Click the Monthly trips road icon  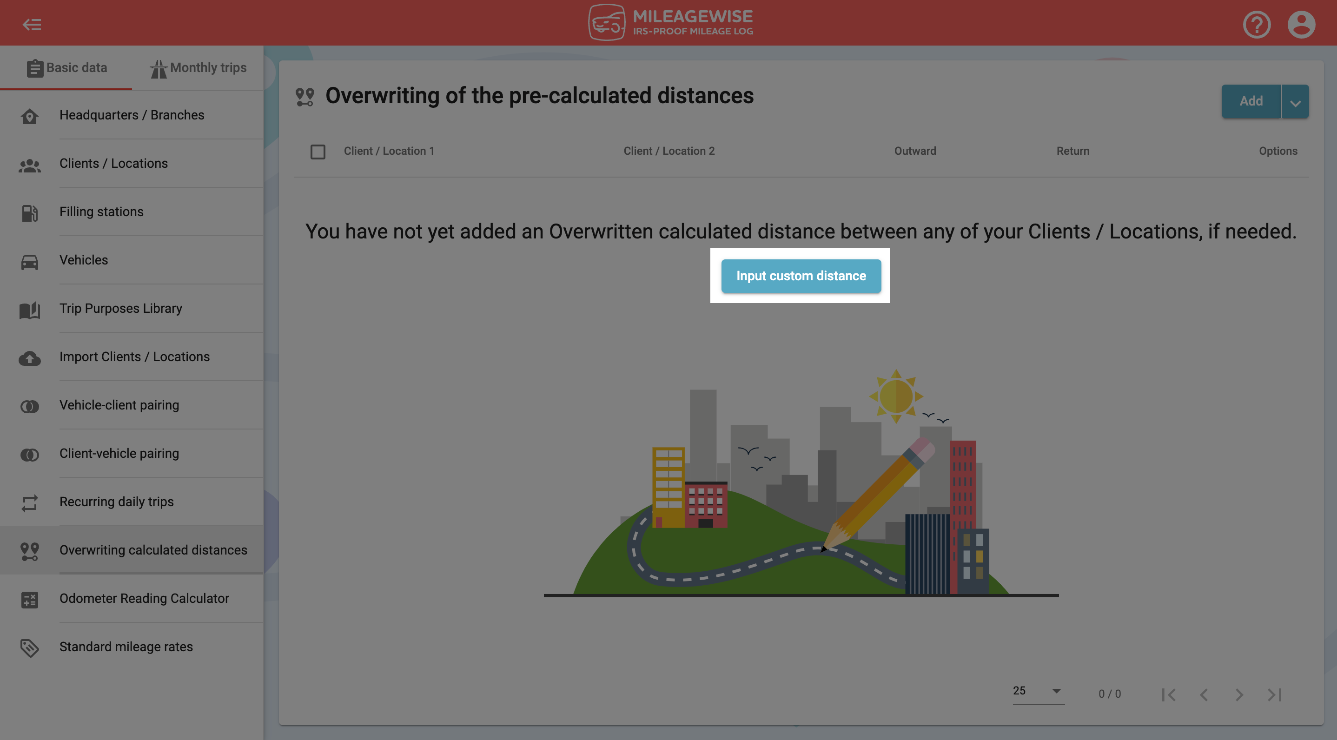point(159,68)
